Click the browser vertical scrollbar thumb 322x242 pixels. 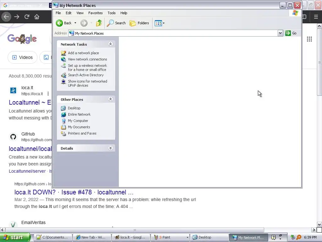point(319,62)
